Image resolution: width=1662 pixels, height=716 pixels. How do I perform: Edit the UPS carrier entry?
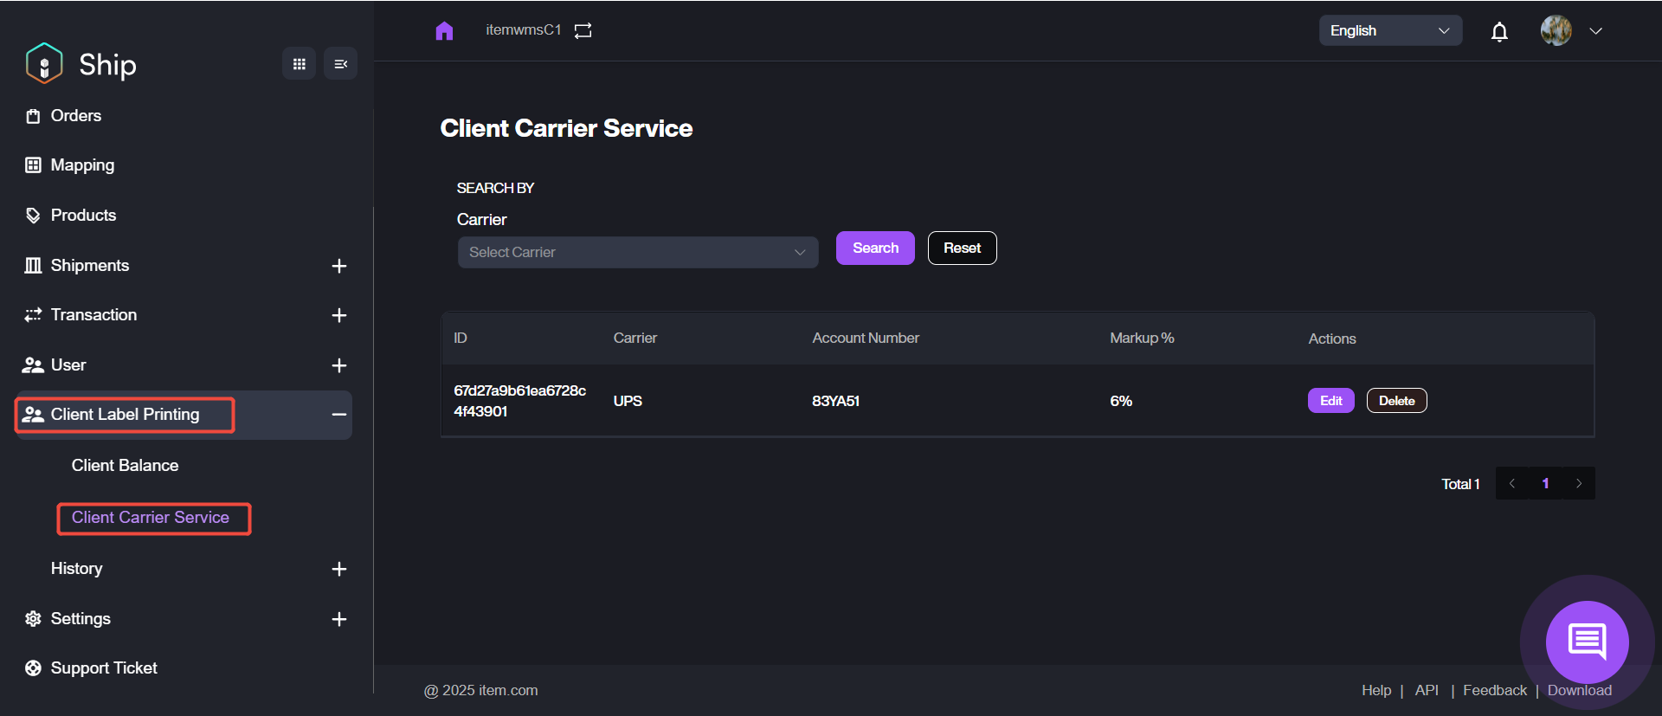click(x=1330, y=401)
